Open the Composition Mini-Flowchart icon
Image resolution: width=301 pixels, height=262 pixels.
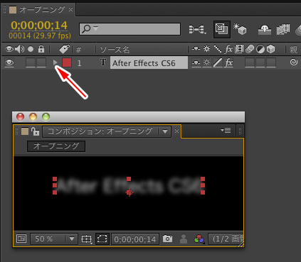197,29
